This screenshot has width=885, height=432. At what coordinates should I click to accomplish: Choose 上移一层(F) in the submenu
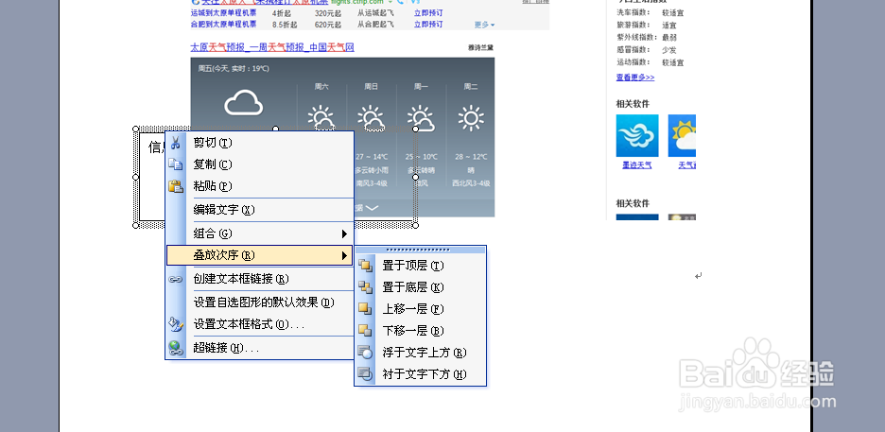[x=421, y=309]
